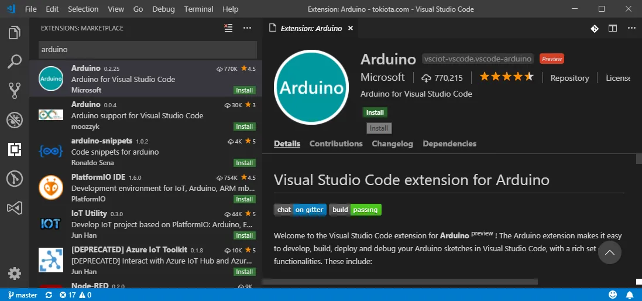The image size is (642, 301).
Task: Open the Microsoft publisher link
Action: pos(382,77)
